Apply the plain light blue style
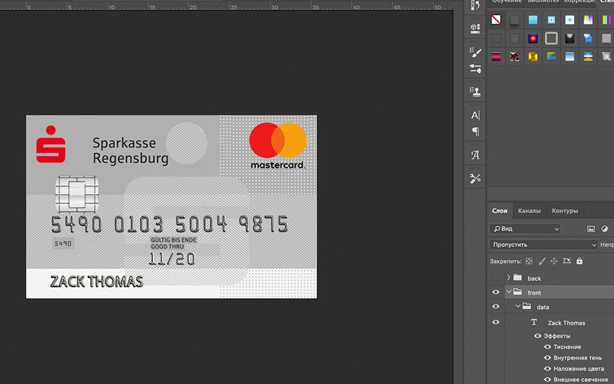 [x=533, y=20]
